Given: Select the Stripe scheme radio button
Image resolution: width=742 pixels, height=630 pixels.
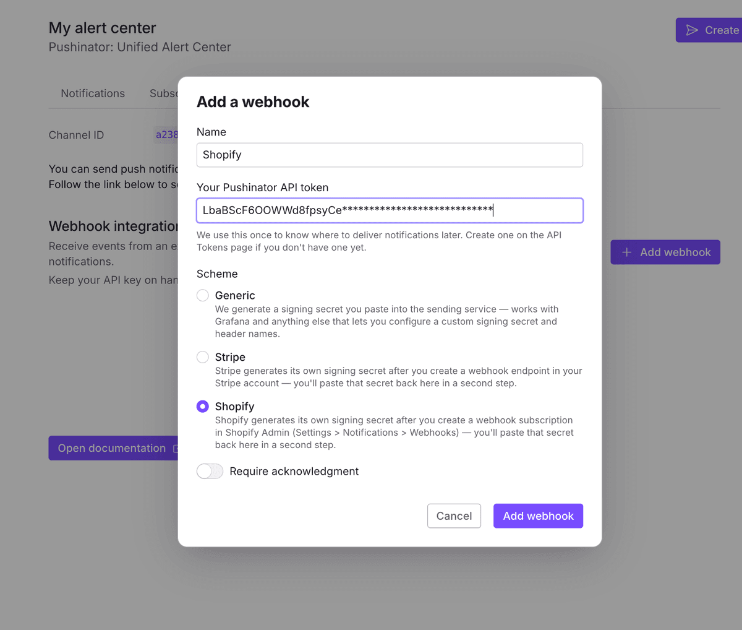Looking at the screenshot, I should (x=202, y=357).
